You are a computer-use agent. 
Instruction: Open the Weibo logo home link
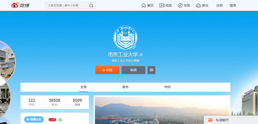point(20,5)
